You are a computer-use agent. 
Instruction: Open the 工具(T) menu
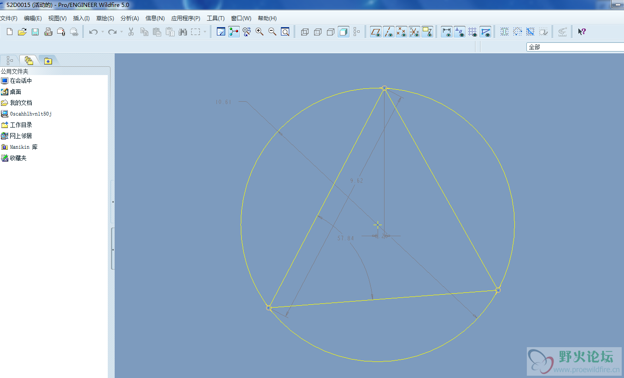[216, 18]
